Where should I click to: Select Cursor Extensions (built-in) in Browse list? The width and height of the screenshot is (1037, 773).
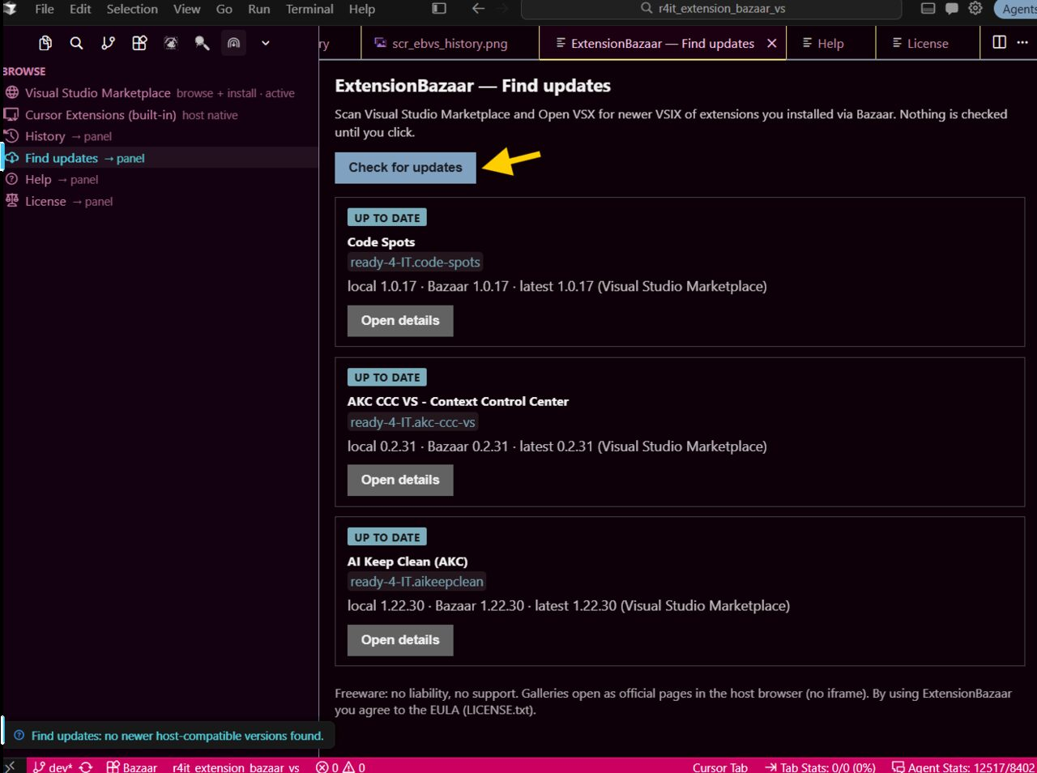click(160, 115)
